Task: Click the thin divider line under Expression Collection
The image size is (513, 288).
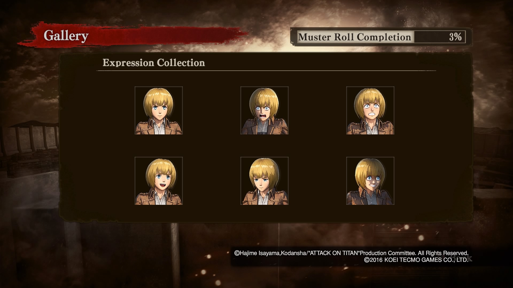Action: [266, 71]
